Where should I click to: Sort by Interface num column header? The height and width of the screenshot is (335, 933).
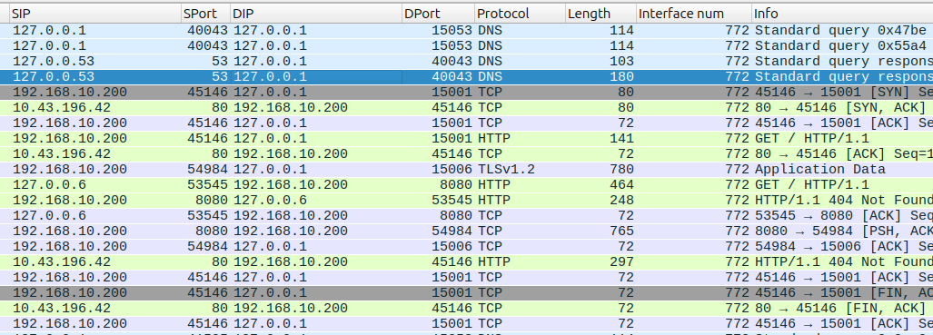(x=694, y=13)
